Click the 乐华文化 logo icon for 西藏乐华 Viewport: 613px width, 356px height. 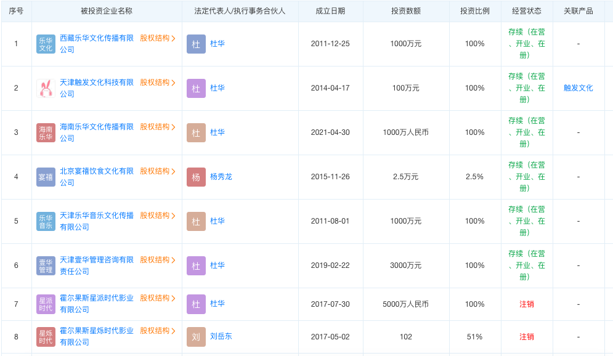coord(46,44)
